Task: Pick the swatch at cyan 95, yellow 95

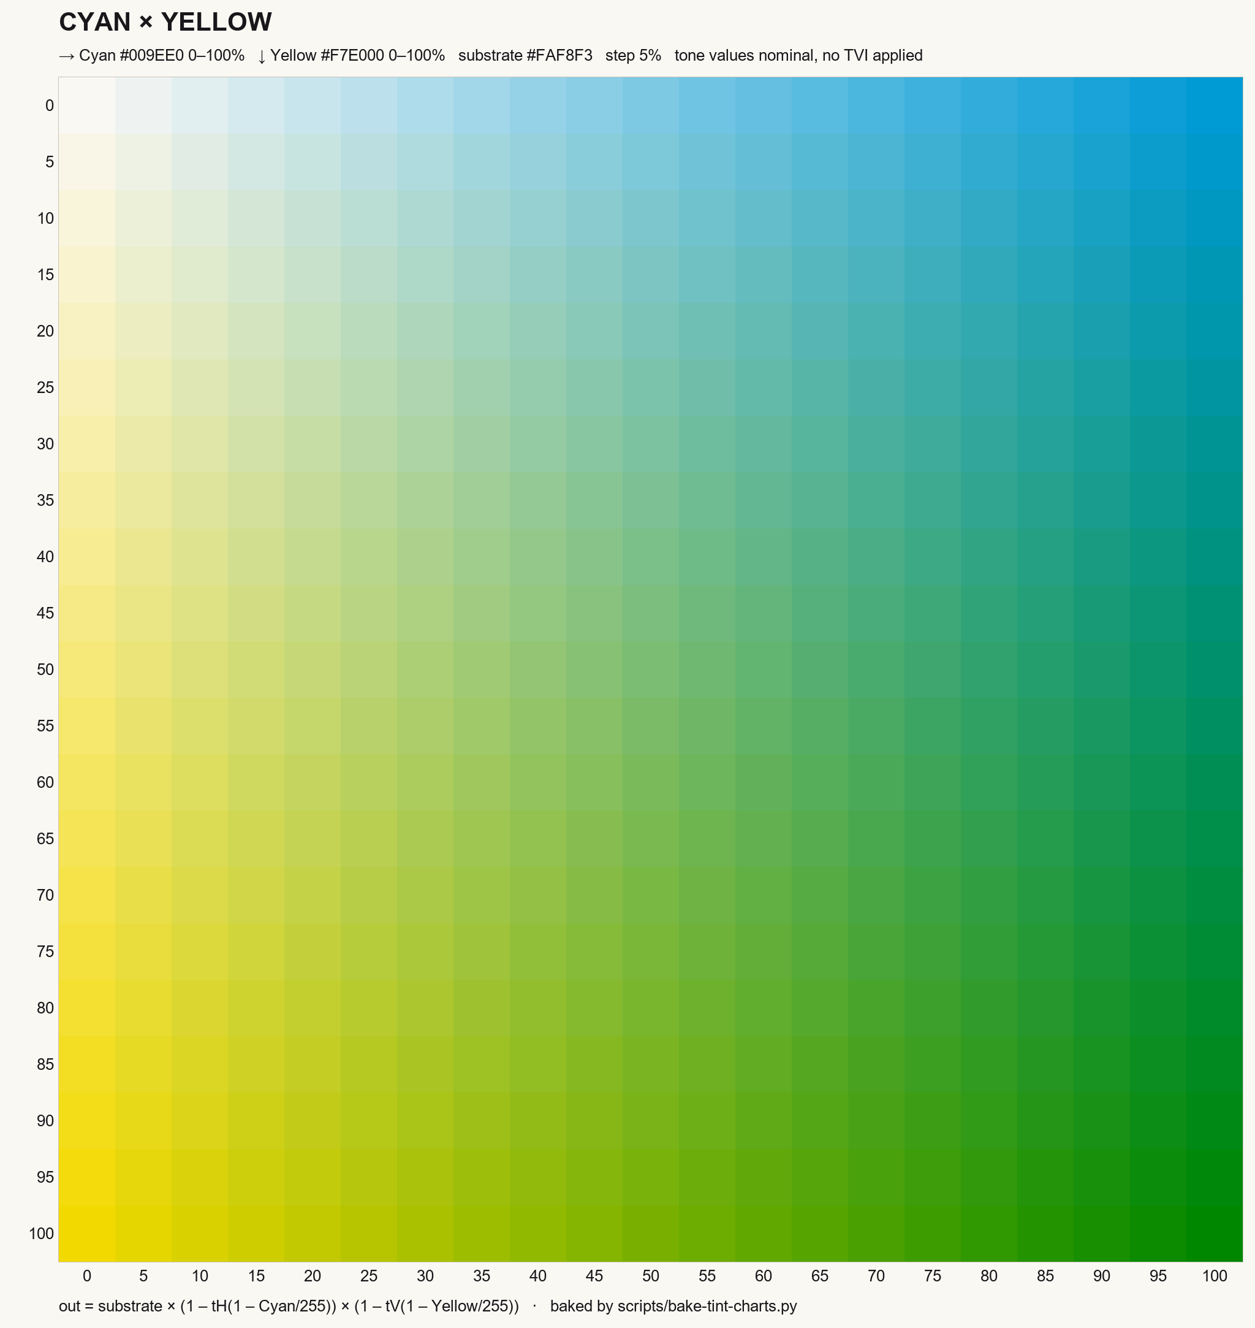Action: (1158, 1177)
